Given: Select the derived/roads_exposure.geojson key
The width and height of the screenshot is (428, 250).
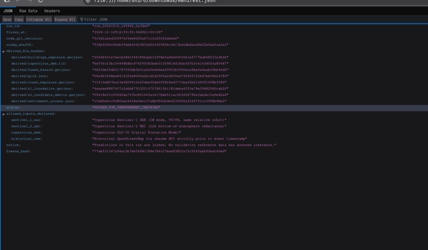Looking at the screenshot, I should pyautogui.click(x=43, y=82).
